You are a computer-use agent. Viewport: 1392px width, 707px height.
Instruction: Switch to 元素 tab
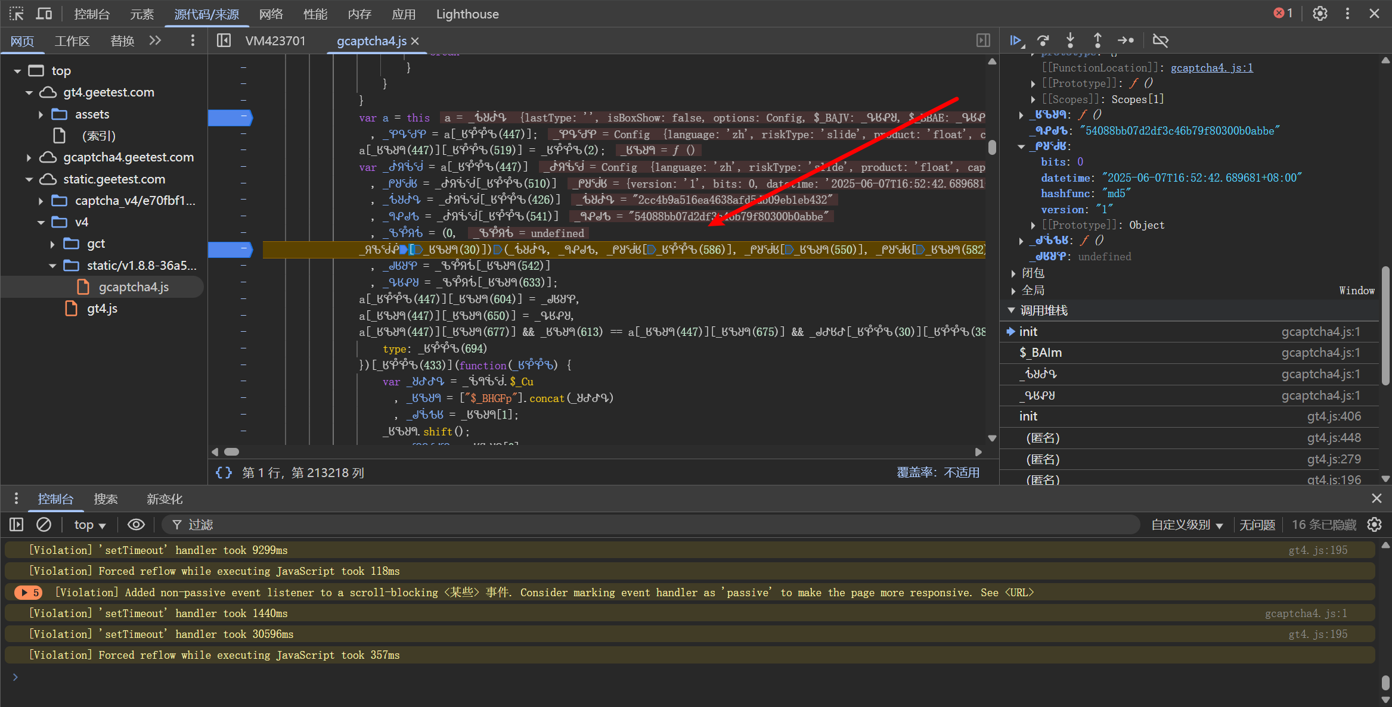point(142,14)
